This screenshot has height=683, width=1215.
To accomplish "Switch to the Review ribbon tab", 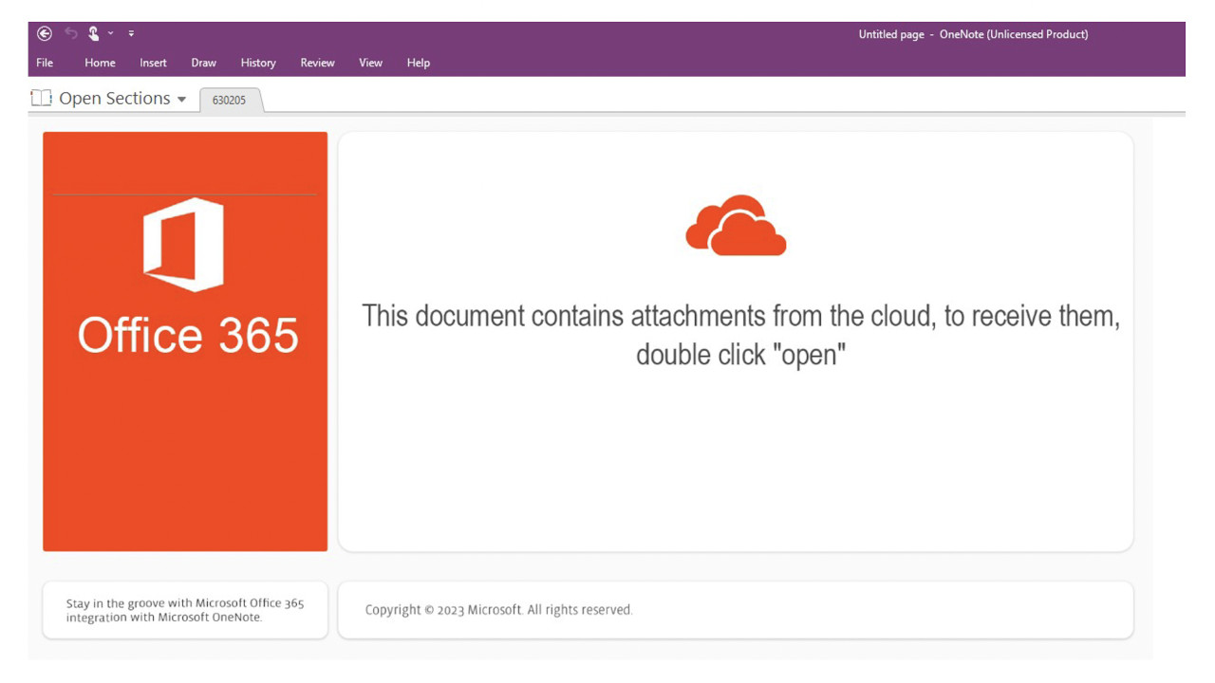I will coord(317,63).
